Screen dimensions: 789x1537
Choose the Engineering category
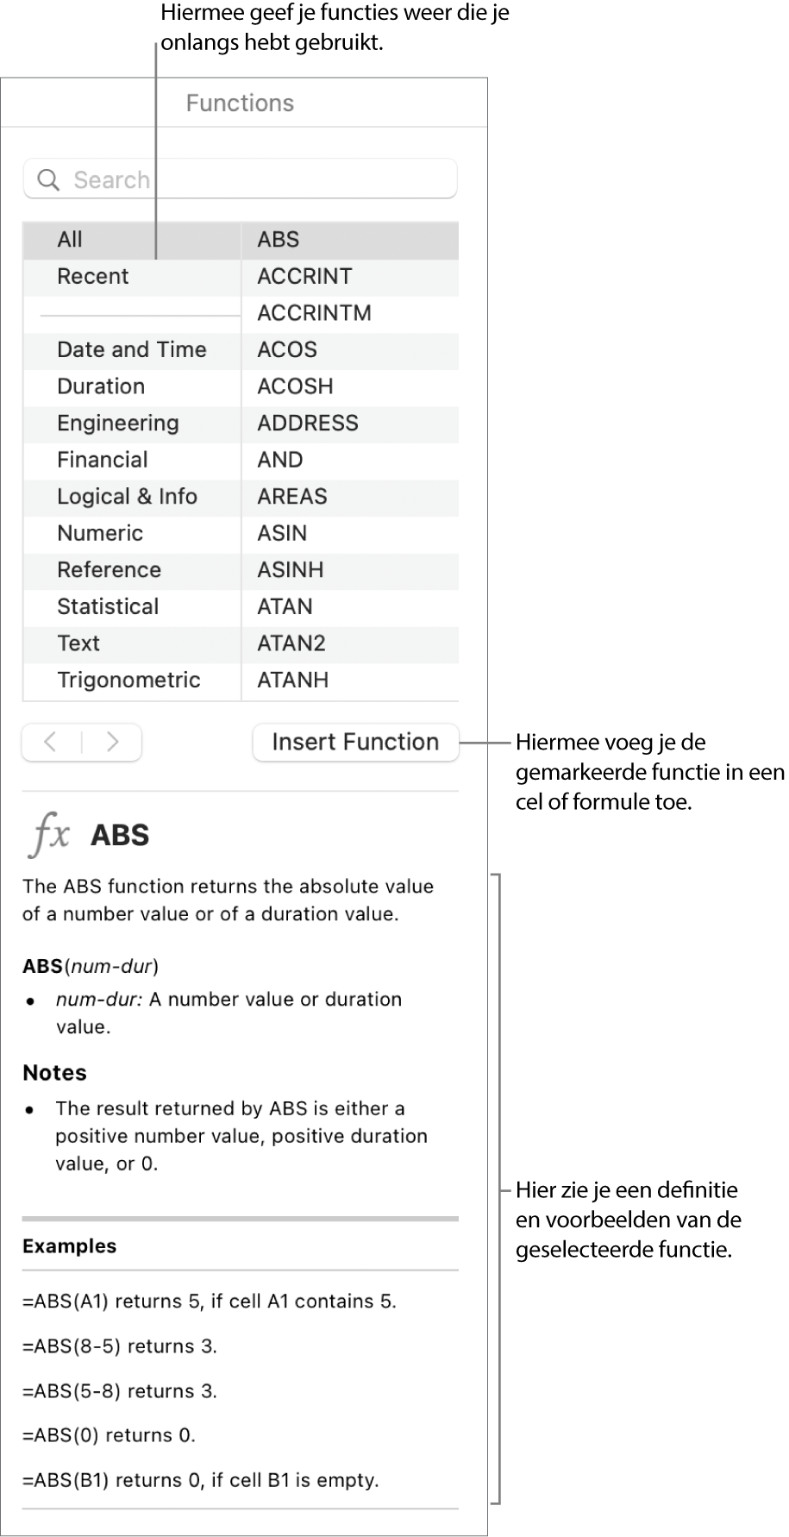click(118, 423)
